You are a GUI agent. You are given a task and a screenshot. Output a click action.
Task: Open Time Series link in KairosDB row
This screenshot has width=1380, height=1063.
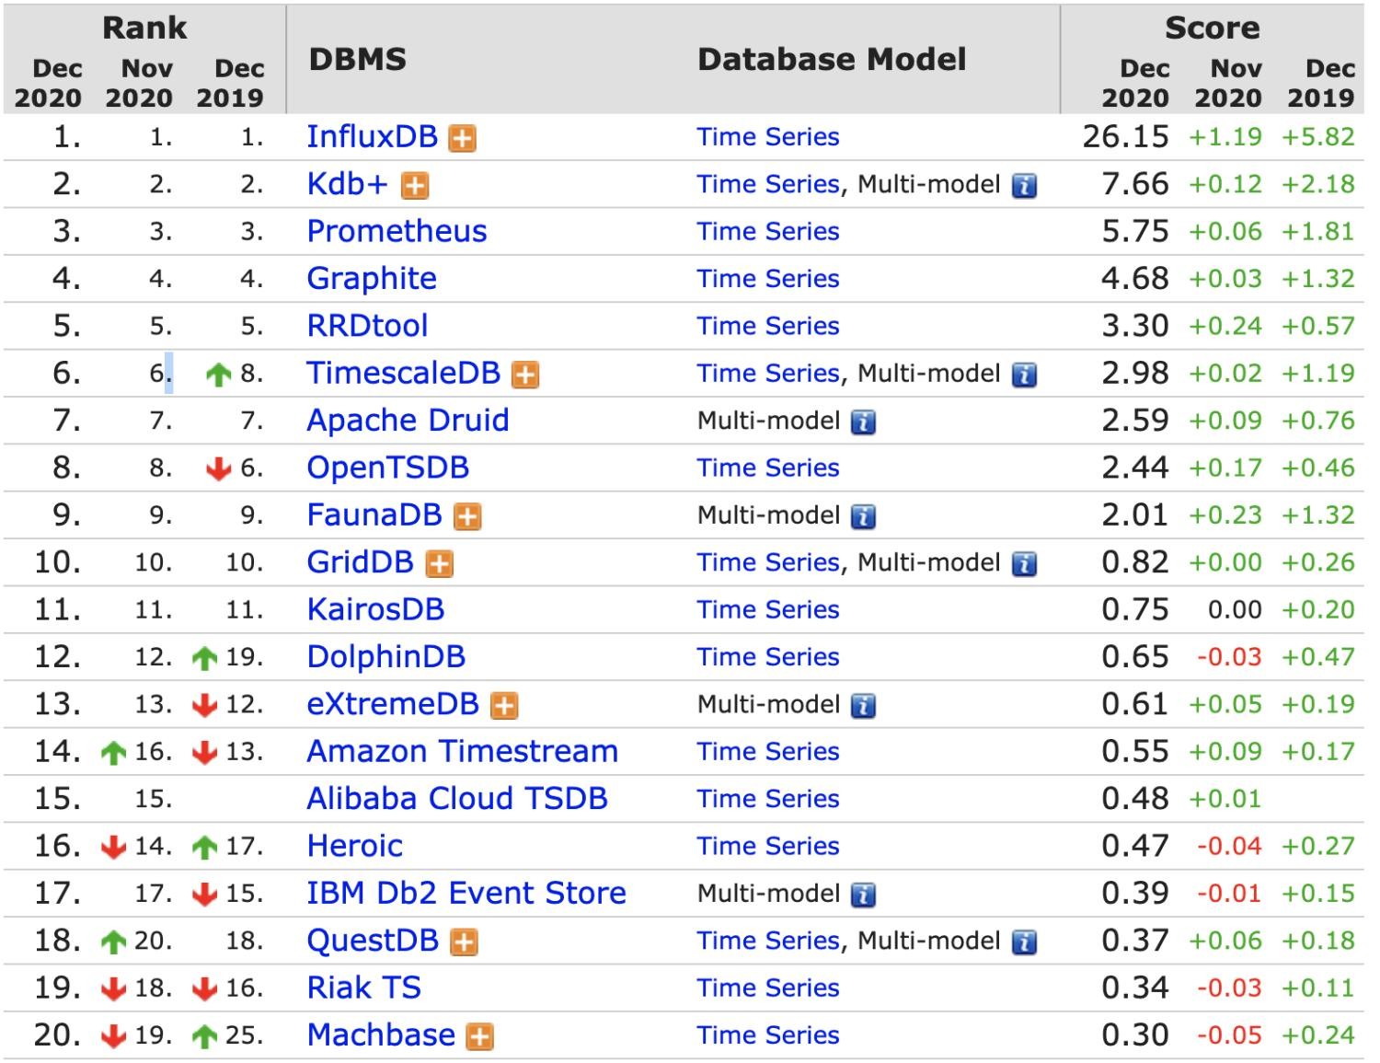(x=768, y=609)
